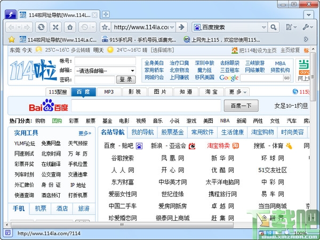The image size is (320, 240).
Task: Open the search engine dropdown arrow
Action: (263, 27)
